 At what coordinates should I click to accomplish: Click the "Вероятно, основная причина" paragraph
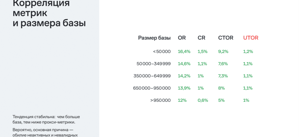pos(45,132)
